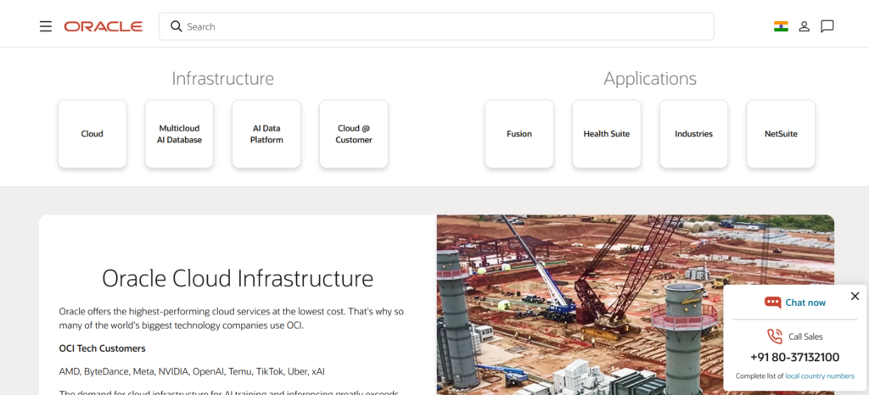Open the India country flag selector
The height and width of the screenshot is (395, 869).
coord(781,26)
